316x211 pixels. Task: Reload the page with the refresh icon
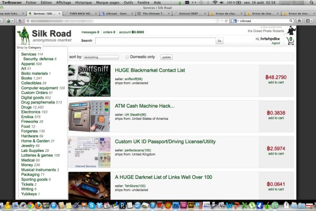pos(226,21)
